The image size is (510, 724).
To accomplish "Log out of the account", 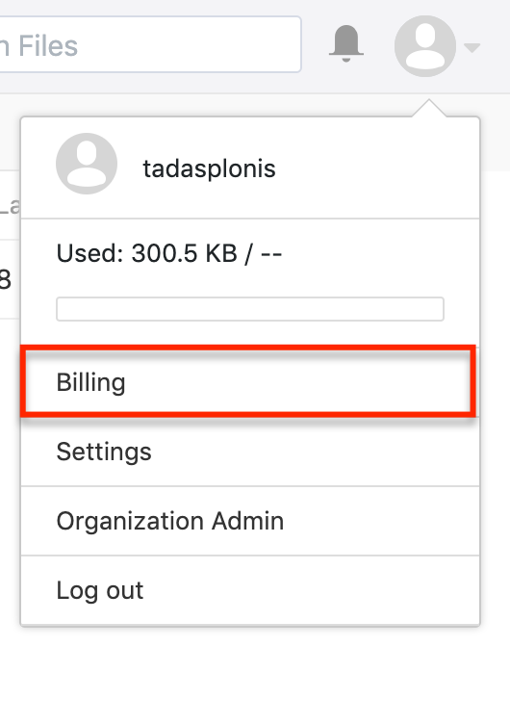I will pos(250,590).
